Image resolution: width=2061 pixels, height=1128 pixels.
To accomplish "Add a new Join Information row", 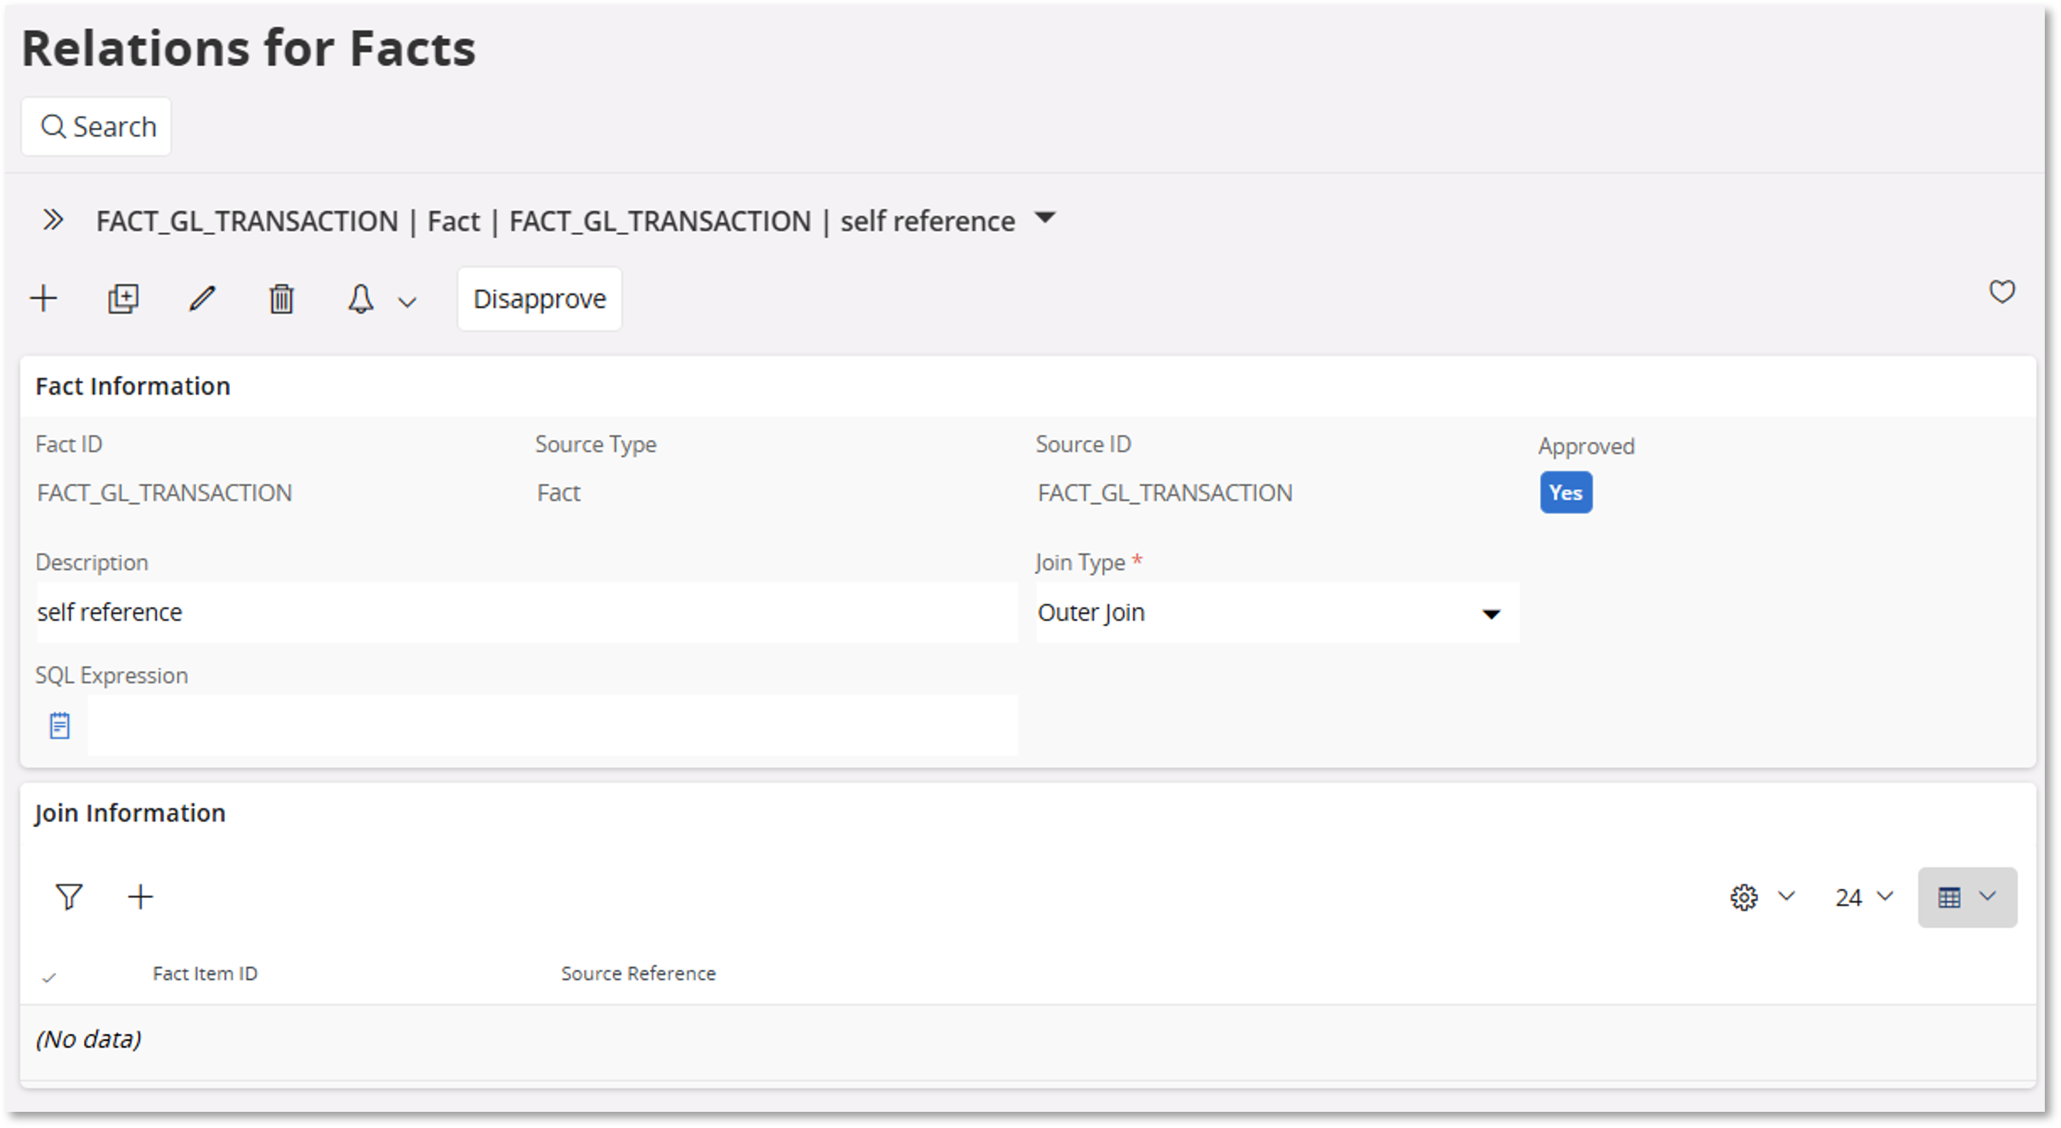I will tap(140, 897).
